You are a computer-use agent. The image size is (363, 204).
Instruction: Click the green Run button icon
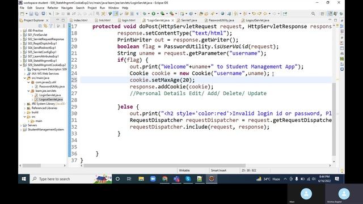coord(154,14)
